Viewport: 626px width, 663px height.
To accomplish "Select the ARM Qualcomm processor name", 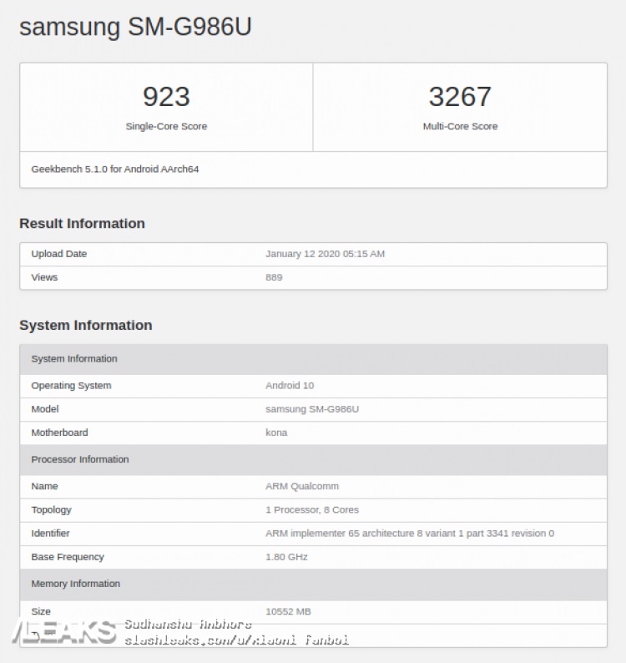I will pyautogui.click(x=302, y=486).
